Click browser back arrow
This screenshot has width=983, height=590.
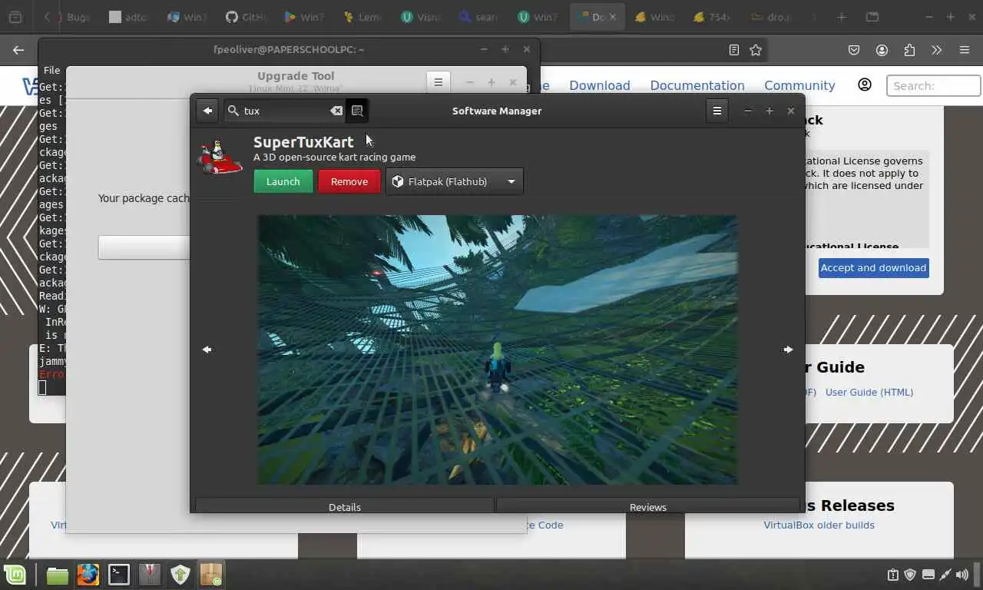coord(18,50)
